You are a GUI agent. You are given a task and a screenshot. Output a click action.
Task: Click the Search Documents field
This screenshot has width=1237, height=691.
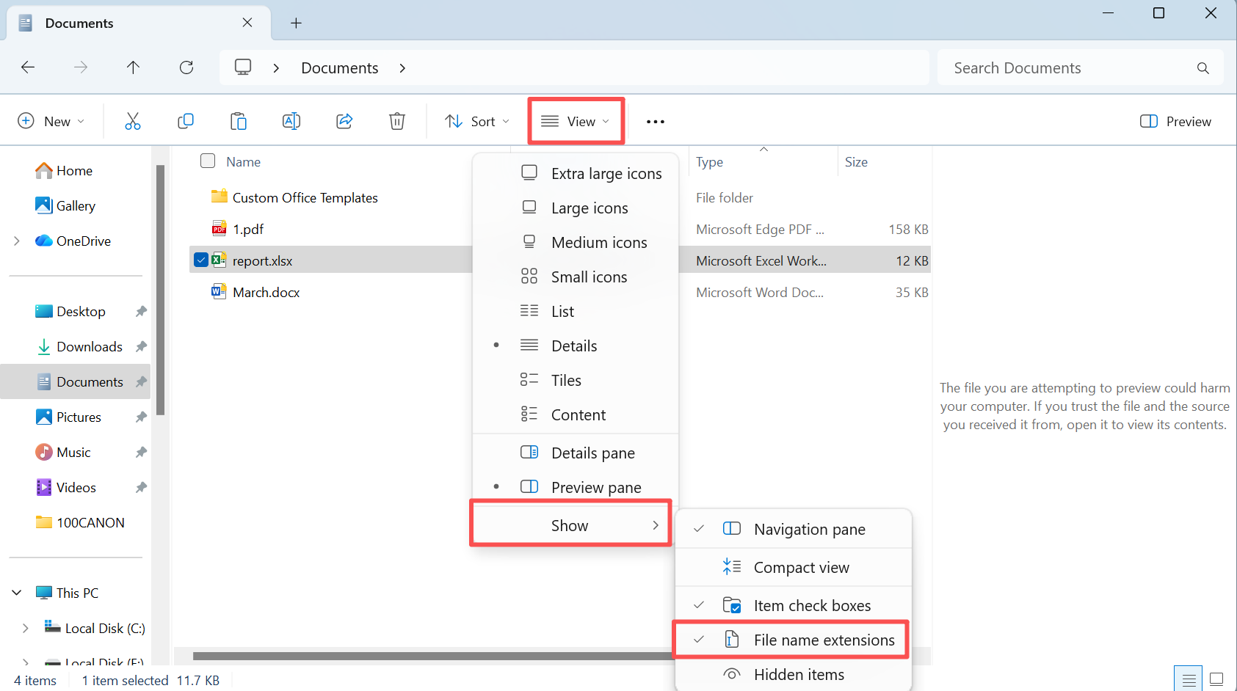(1080, 68)
